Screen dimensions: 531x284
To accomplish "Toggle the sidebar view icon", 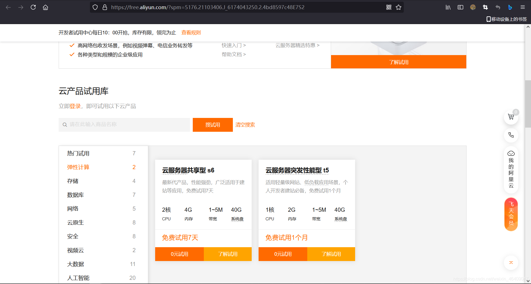I will click(x=460, y=7).
